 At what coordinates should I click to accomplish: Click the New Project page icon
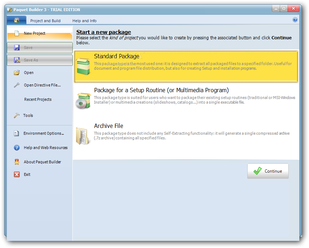[17, 33]
